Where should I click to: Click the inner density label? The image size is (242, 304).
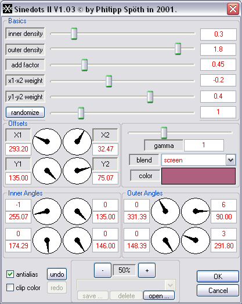(x=25, y=34)
